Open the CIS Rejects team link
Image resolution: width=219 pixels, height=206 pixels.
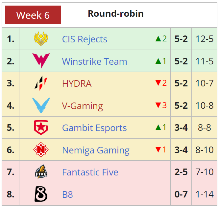85,39
